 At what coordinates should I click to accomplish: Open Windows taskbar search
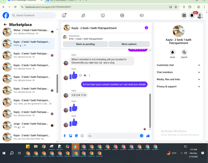tap(12, 153)
